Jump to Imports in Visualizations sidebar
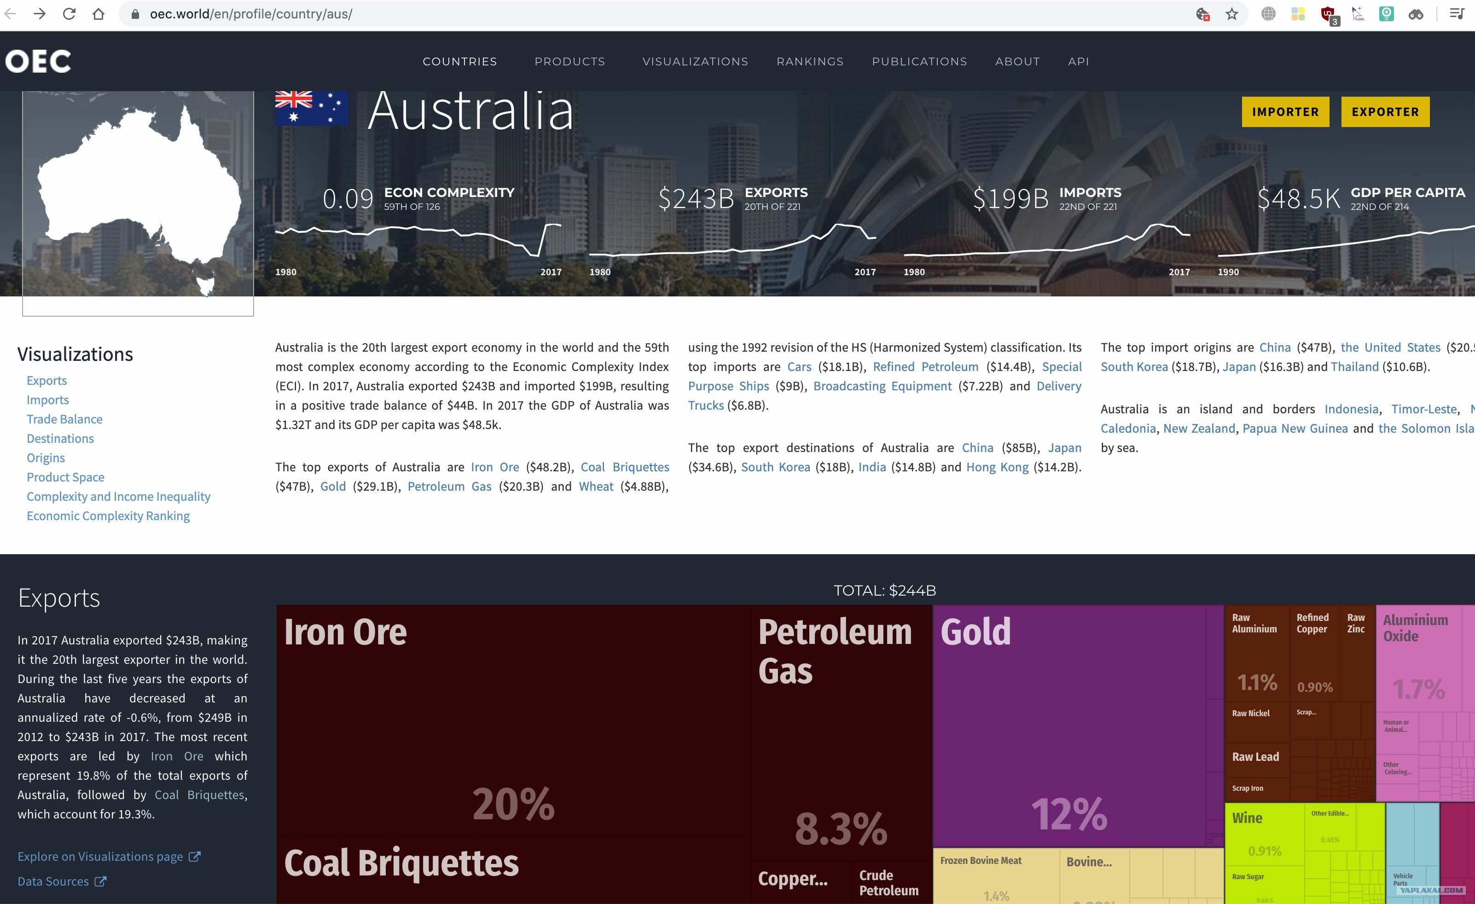 tap(48, 400)
